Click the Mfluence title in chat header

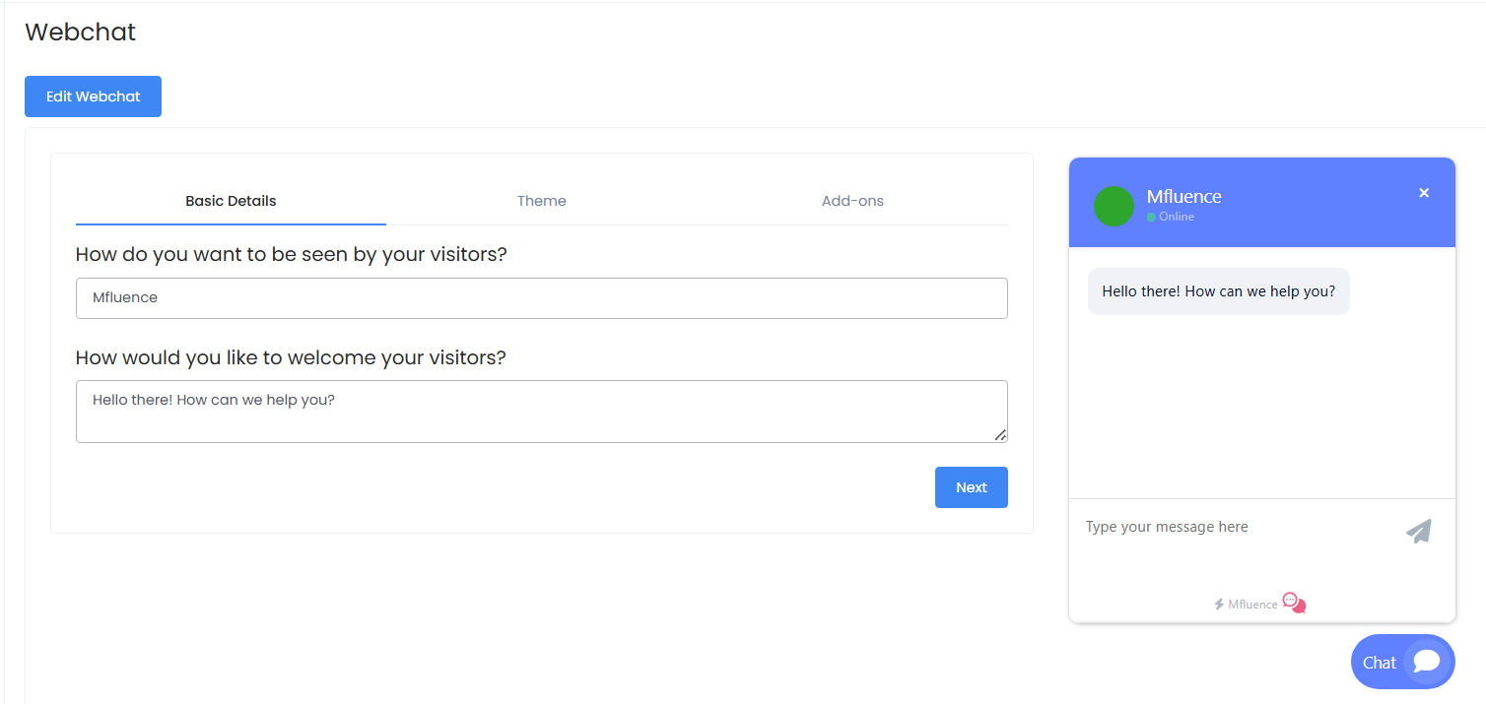click(1183, 197)
